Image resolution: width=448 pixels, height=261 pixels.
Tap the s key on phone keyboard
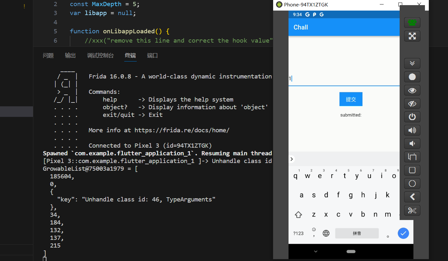tap(314, 195)
